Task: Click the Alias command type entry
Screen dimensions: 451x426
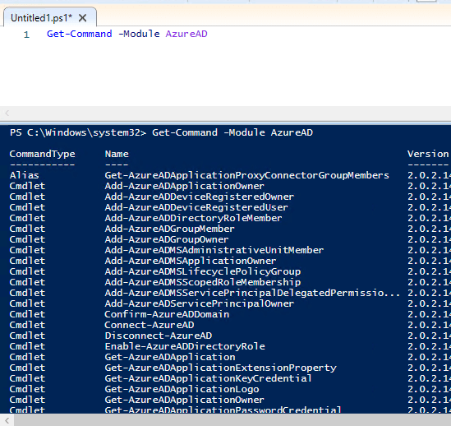Action: tap(24, 175)
